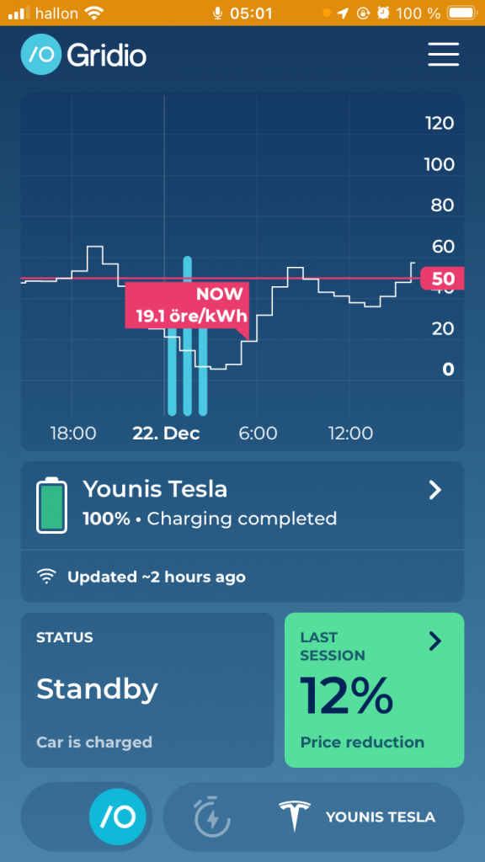Tap the microphone icon in status bar

pos(218,13)
